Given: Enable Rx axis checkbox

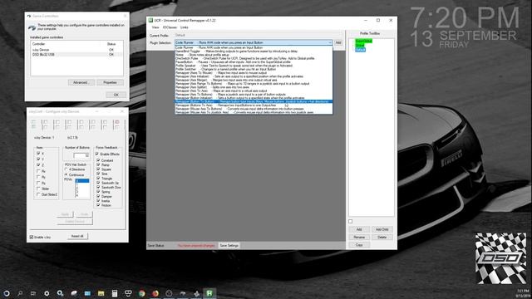Looking at the screenshot, I should pyautogui.click(x=38, y=171).
